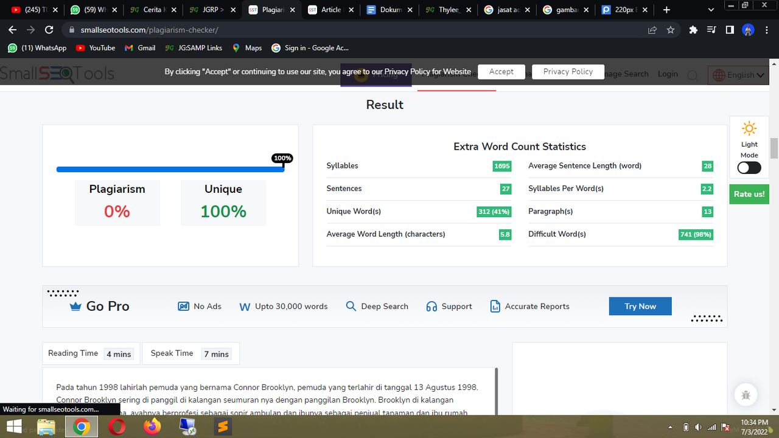Click the battery tray icon
This screenshot has width=779, height=438.
pos(686,427)
